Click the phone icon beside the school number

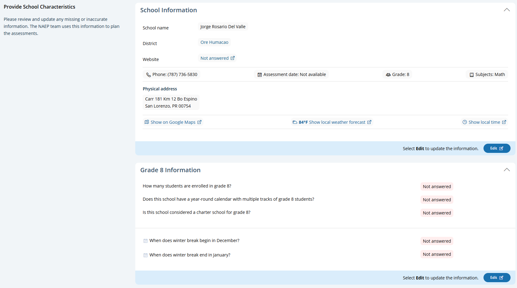(x=148, y=75)
